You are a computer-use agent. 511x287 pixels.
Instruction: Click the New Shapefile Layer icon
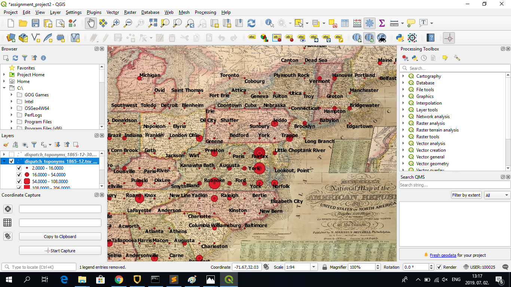click(x=36, y=38)
